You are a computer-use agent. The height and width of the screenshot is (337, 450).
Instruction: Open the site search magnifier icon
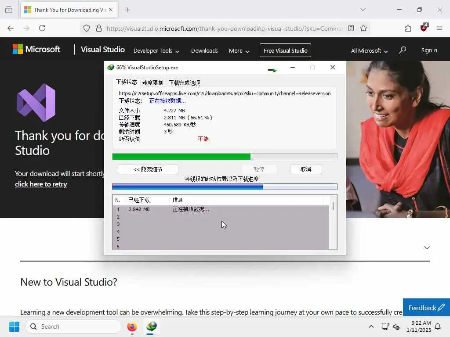point(403,50)
